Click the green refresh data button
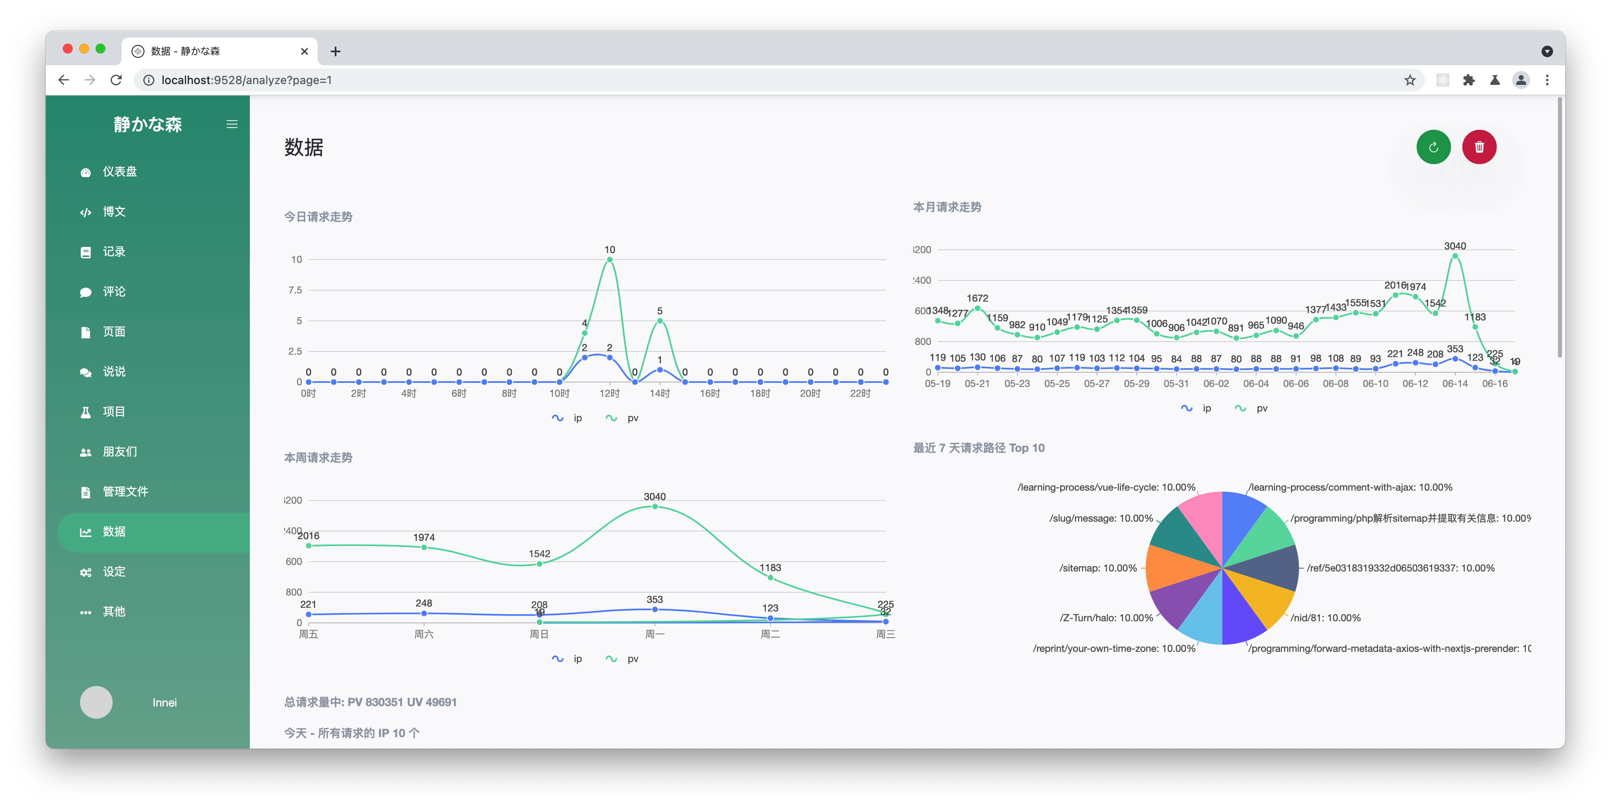The height and width of the screenshot is (809, 1611). coord(1433,147)
